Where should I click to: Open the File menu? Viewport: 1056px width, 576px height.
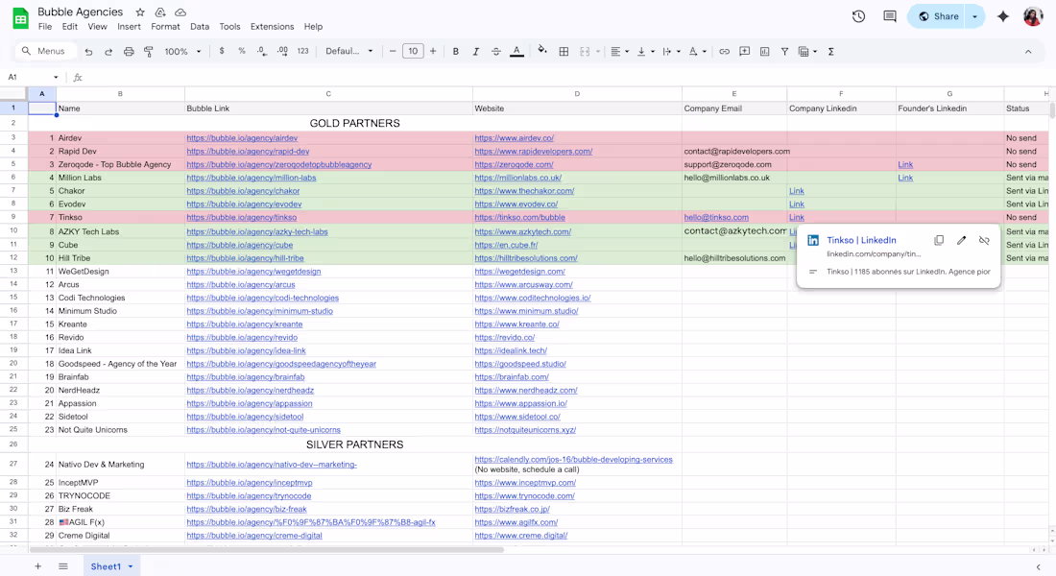45,27
